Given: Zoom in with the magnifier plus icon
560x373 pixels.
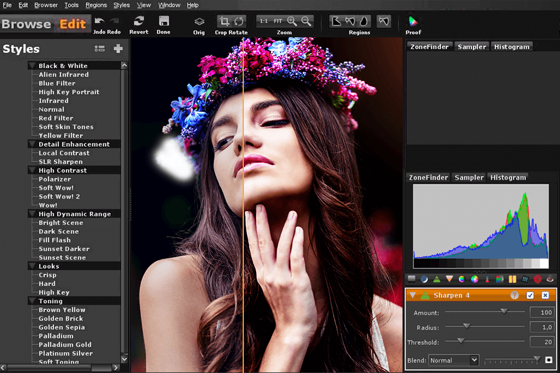Looking at the screenshot, I should tap(290, 22).
